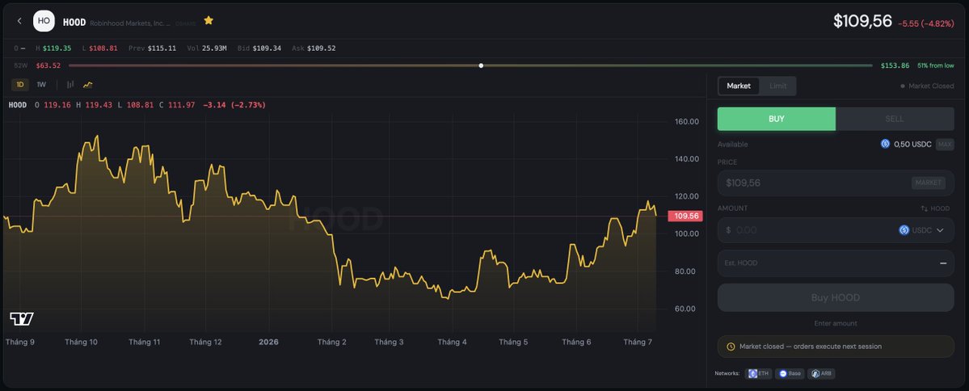The height and width of the screenshot is (391, 969).
Task: Go back with the left arrow
Action: click(19, 21)
